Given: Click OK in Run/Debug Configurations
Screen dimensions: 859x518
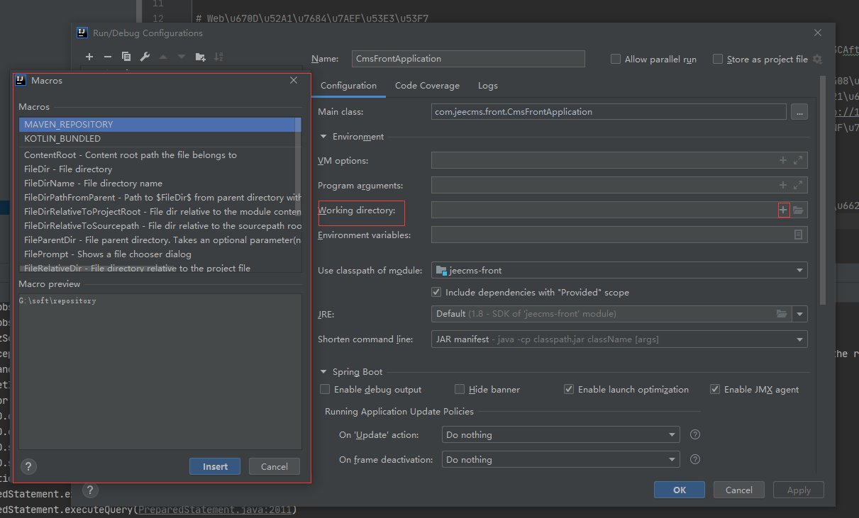Looking at the screenshot, I should tap(679, 490).
